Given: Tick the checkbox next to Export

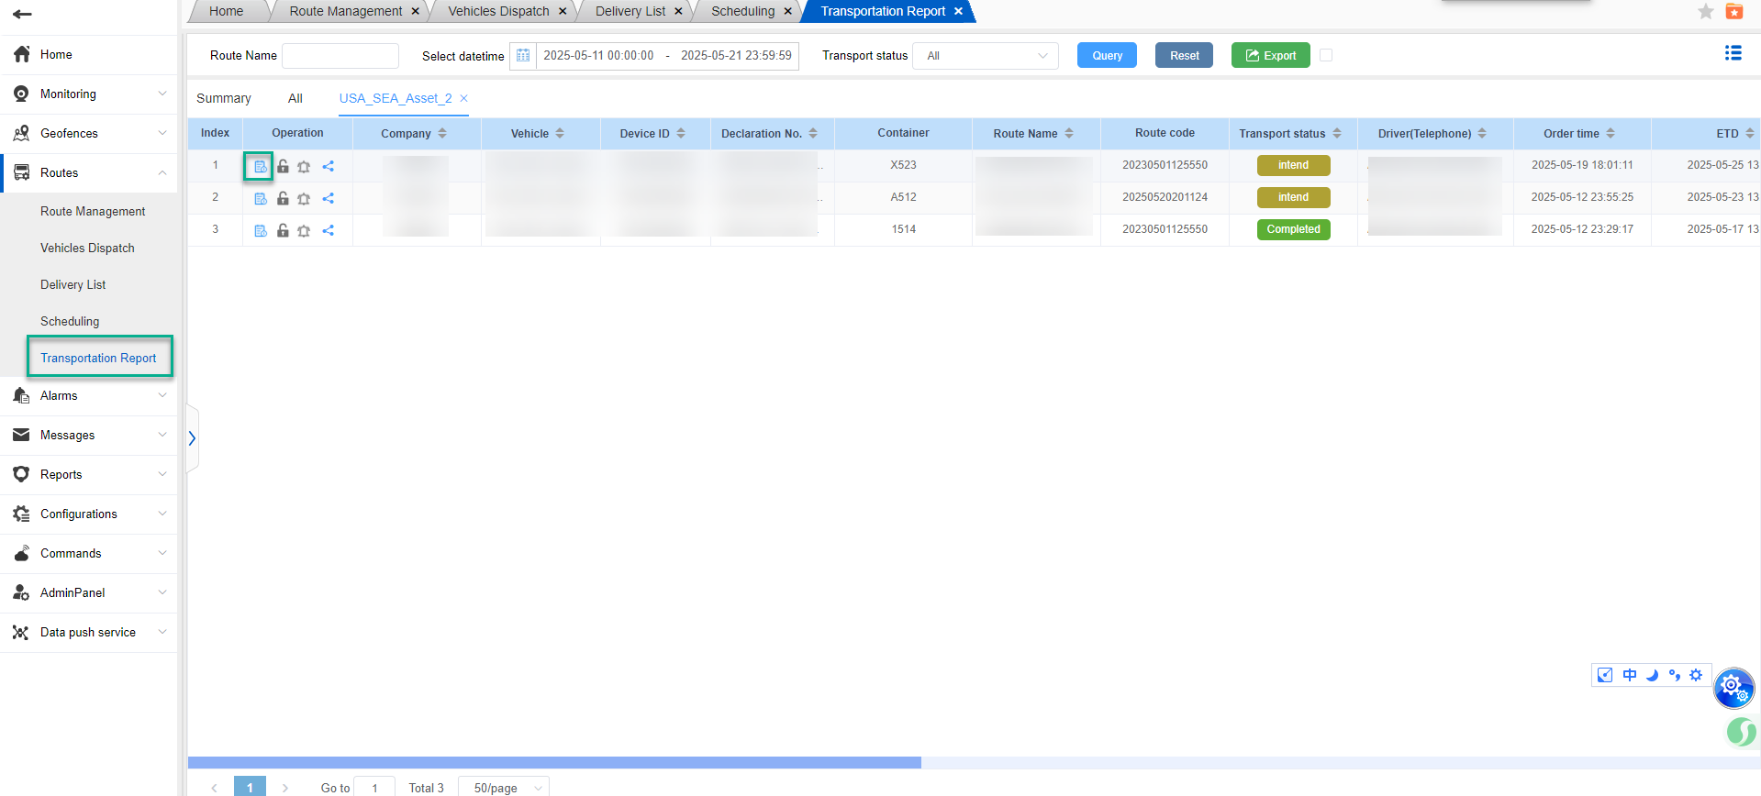Looking at the screenshot, I should 1325,55.
